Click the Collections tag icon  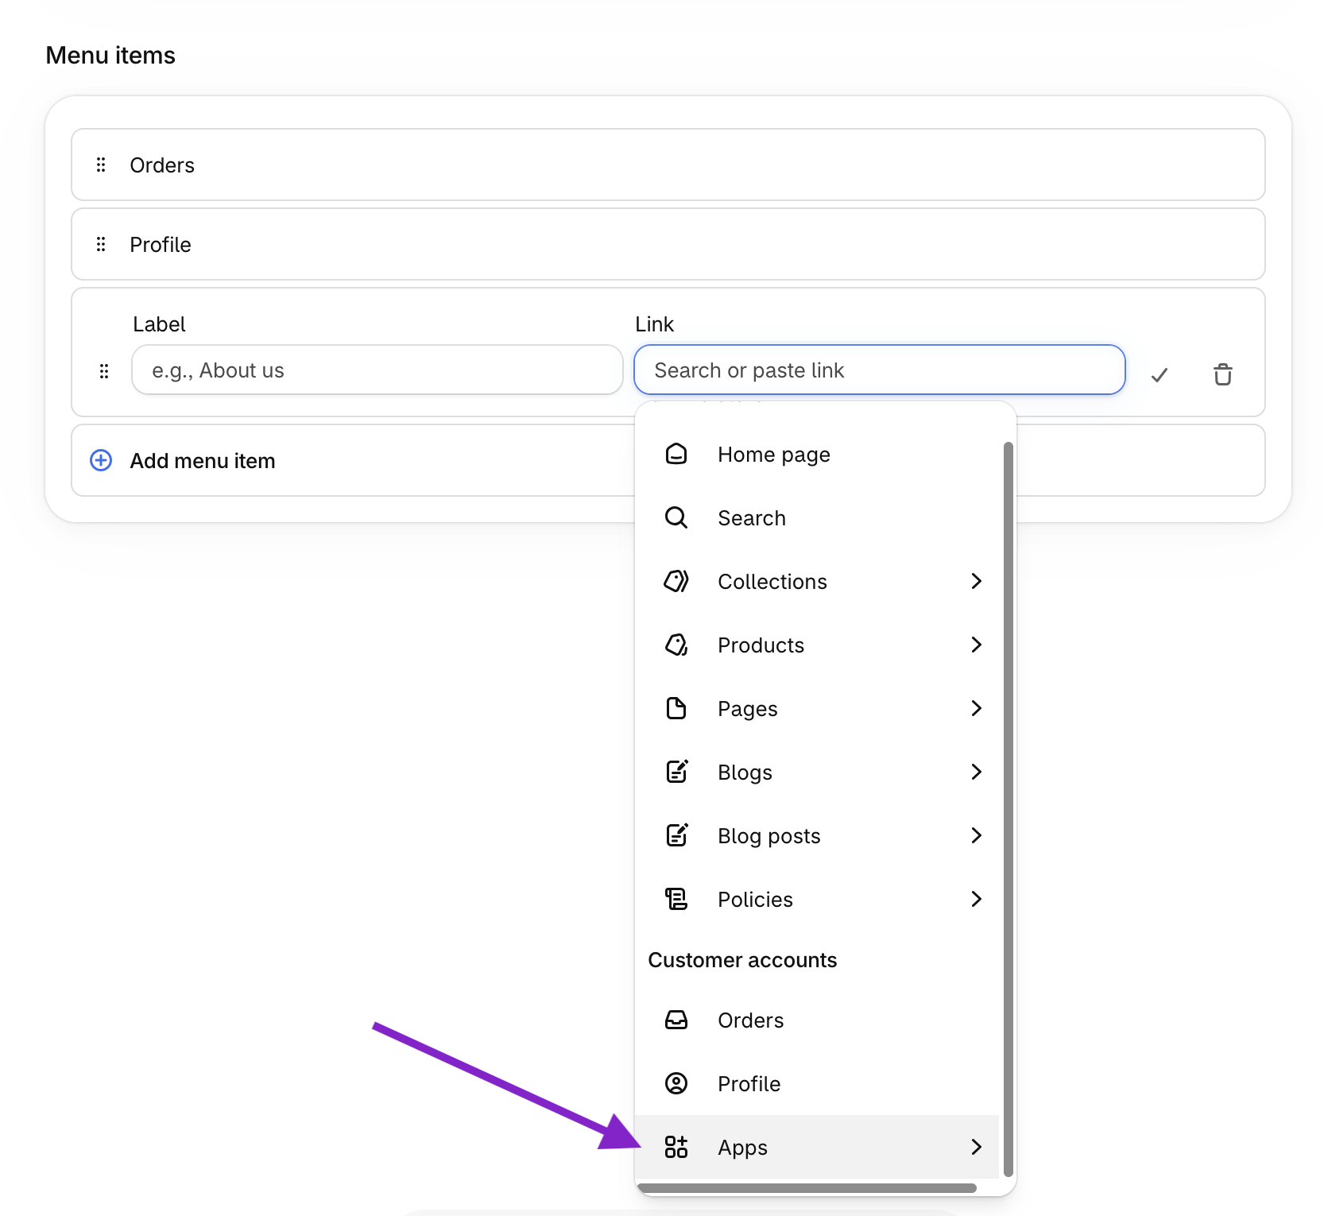point(676,581)
